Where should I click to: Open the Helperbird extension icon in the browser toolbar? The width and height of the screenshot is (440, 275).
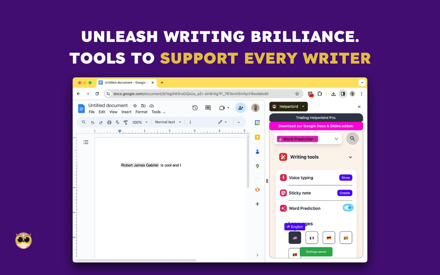(x=311, y=94)
